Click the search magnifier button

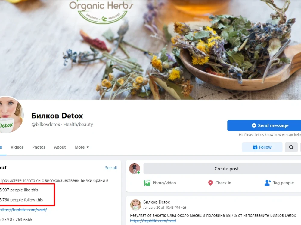click(x=291, y=147)
